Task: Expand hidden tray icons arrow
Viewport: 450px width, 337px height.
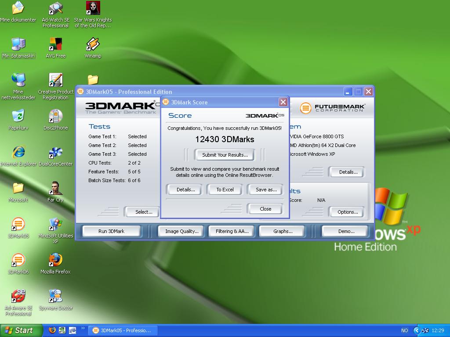Action: [x=417, y=330]
